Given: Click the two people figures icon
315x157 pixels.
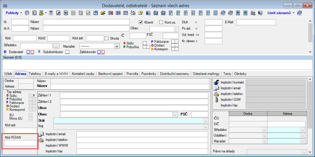Looking at the screenshot, I should 148,13.
